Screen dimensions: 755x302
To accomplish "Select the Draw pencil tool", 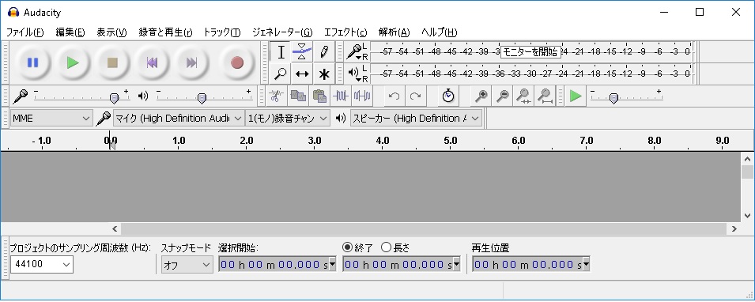I will (x=324, y=52).
